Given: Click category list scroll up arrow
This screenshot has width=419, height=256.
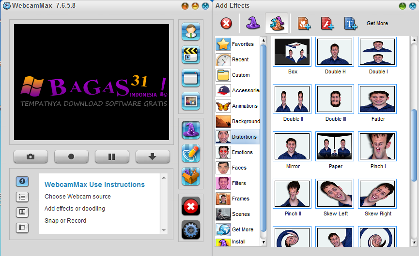Looking at the screenshot, I should 263,40.
